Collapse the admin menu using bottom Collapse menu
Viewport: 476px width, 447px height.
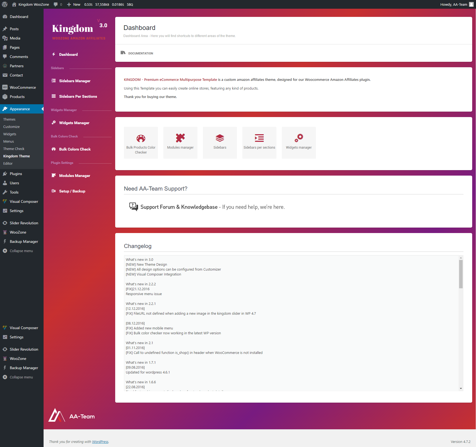tap(22, 377)
